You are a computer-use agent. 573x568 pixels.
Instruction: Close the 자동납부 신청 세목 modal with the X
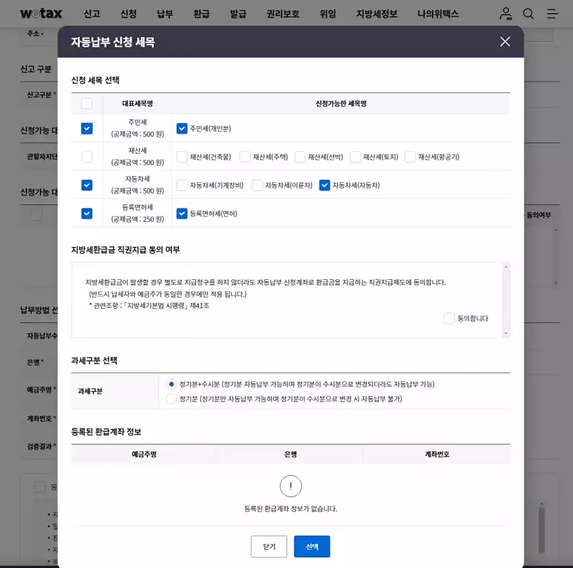click(x=505, y=41)
